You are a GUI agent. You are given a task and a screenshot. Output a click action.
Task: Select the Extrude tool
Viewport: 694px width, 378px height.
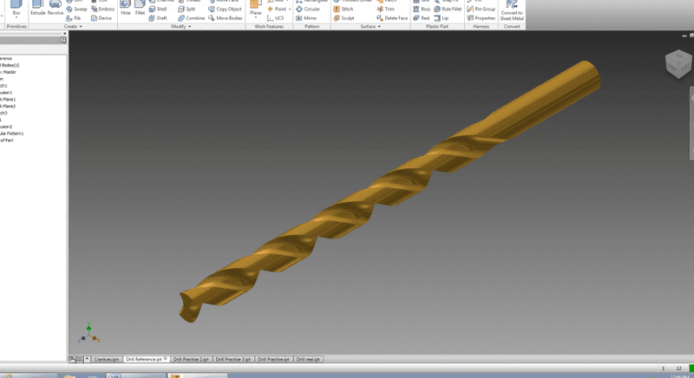coord(38,9)
